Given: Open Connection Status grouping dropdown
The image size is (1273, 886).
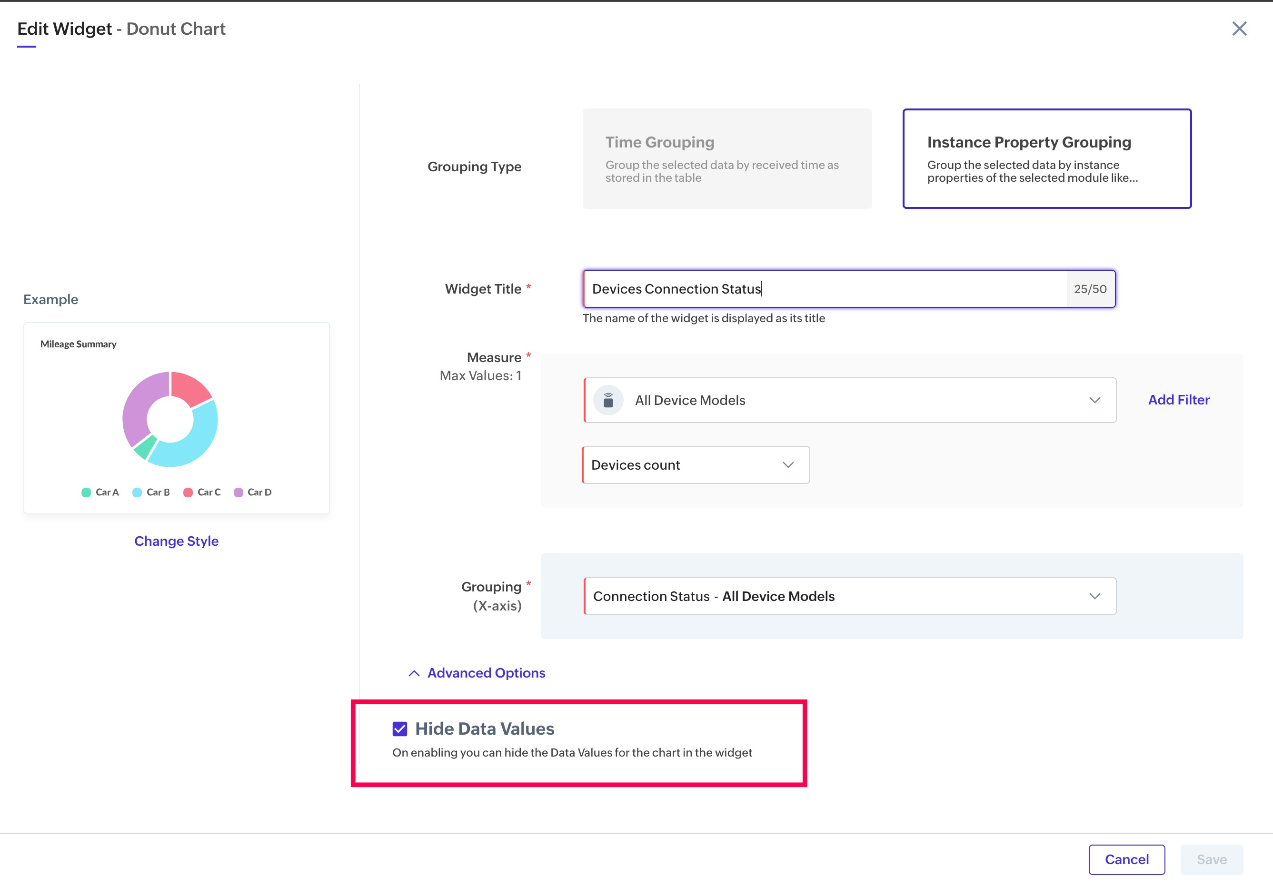Looking at the screenshot, I should 832,596.
